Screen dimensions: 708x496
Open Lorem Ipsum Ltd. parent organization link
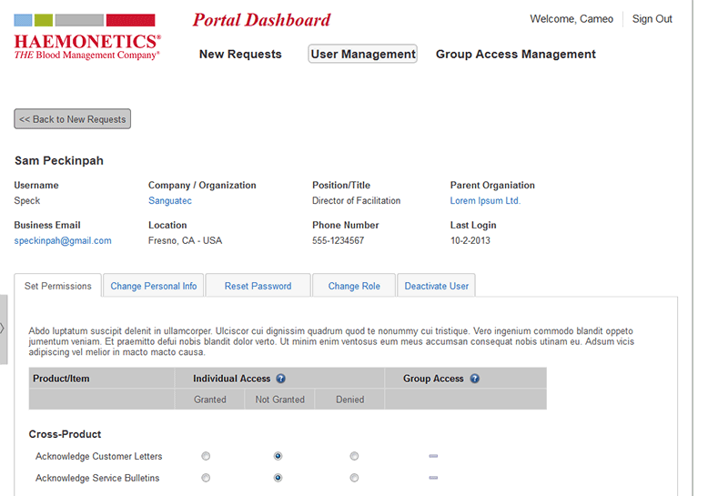pyautogui.click(x=485, y=200)
